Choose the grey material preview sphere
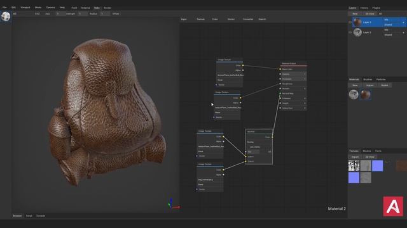 (x=354, y=94)
